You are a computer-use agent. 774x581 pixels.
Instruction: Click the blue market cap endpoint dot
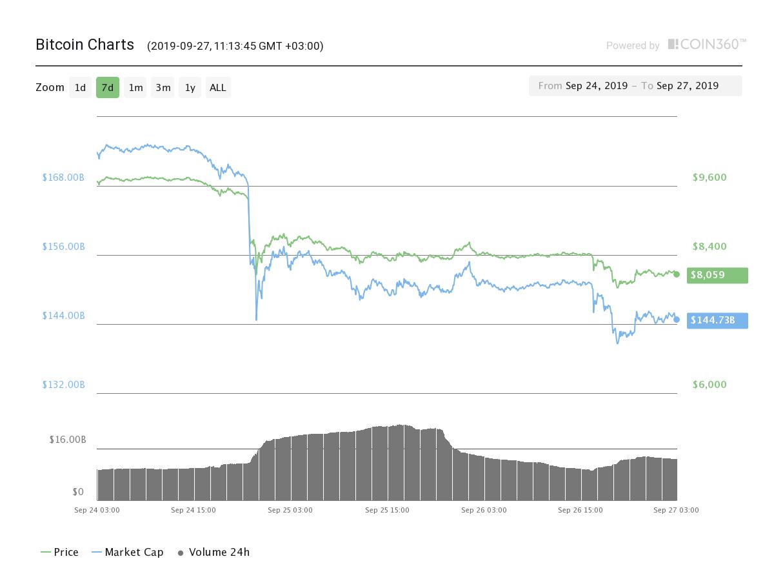click(677, 320)
